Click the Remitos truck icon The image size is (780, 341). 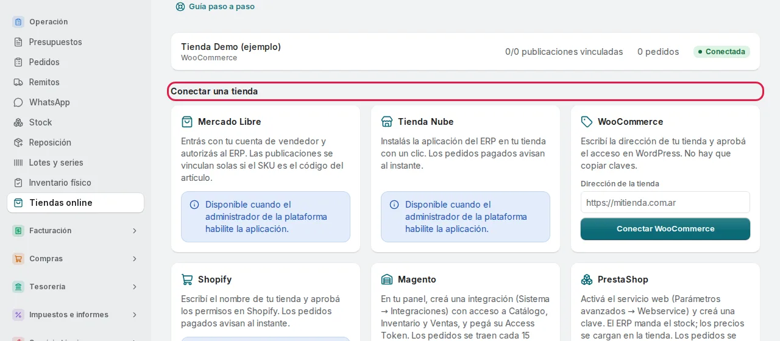(x=18, y=82)
